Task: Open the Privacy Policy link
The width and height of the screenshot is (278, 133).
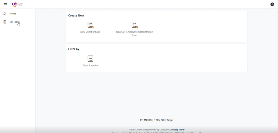Action: click(178, 130)
